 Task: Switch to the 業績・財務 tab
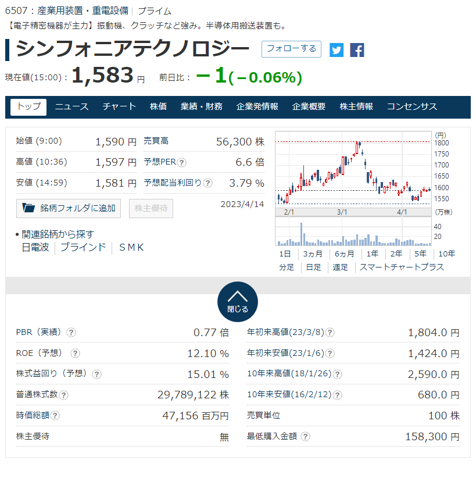pyautogui.click(x=202, y=107)
